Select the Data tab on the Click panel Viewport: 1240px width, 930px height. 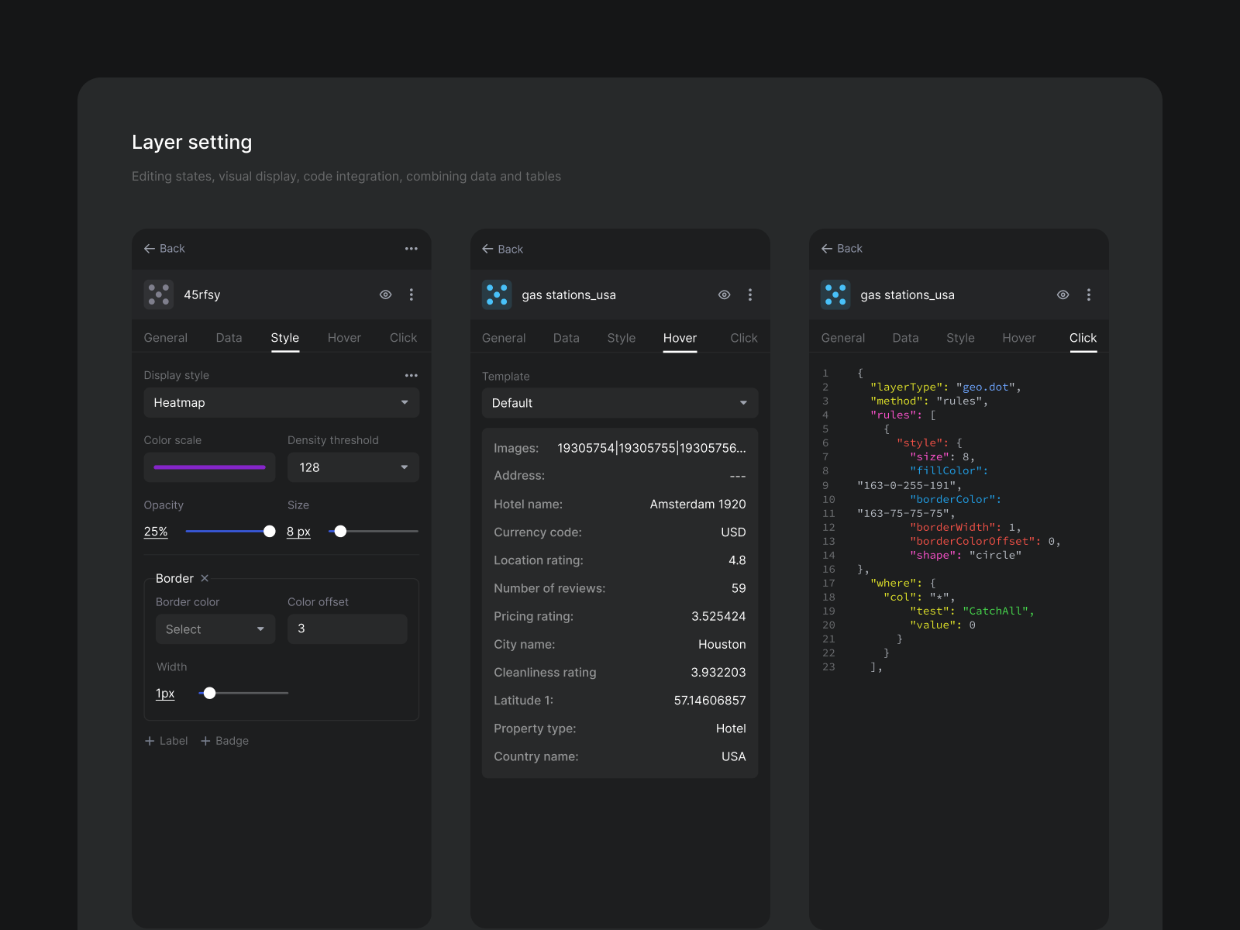905,337
